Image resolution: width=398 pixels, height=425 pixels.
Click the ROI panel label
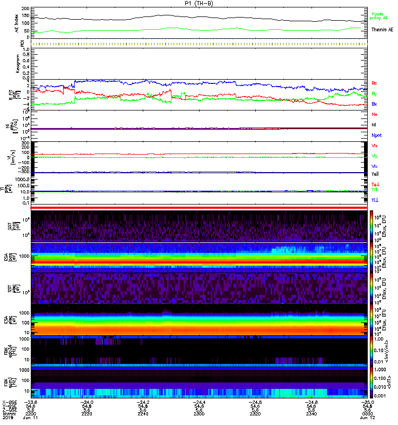pyautogui.click(x=22, y=44)
